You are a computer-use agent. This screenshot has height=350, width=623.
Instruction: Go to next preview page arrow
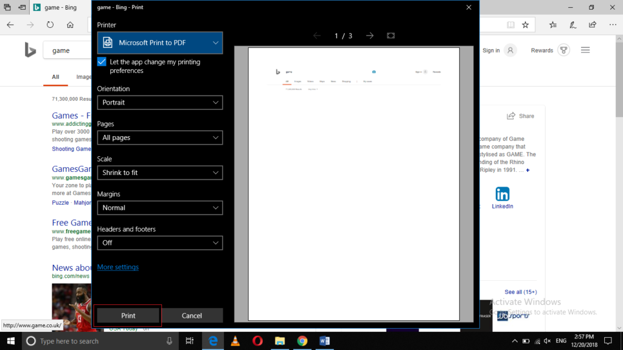click(369, 36)
